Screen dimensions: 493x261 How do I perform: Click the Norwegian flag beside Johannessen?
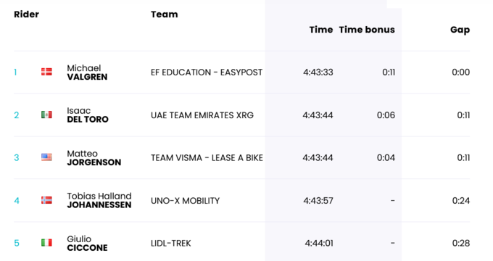46,200
